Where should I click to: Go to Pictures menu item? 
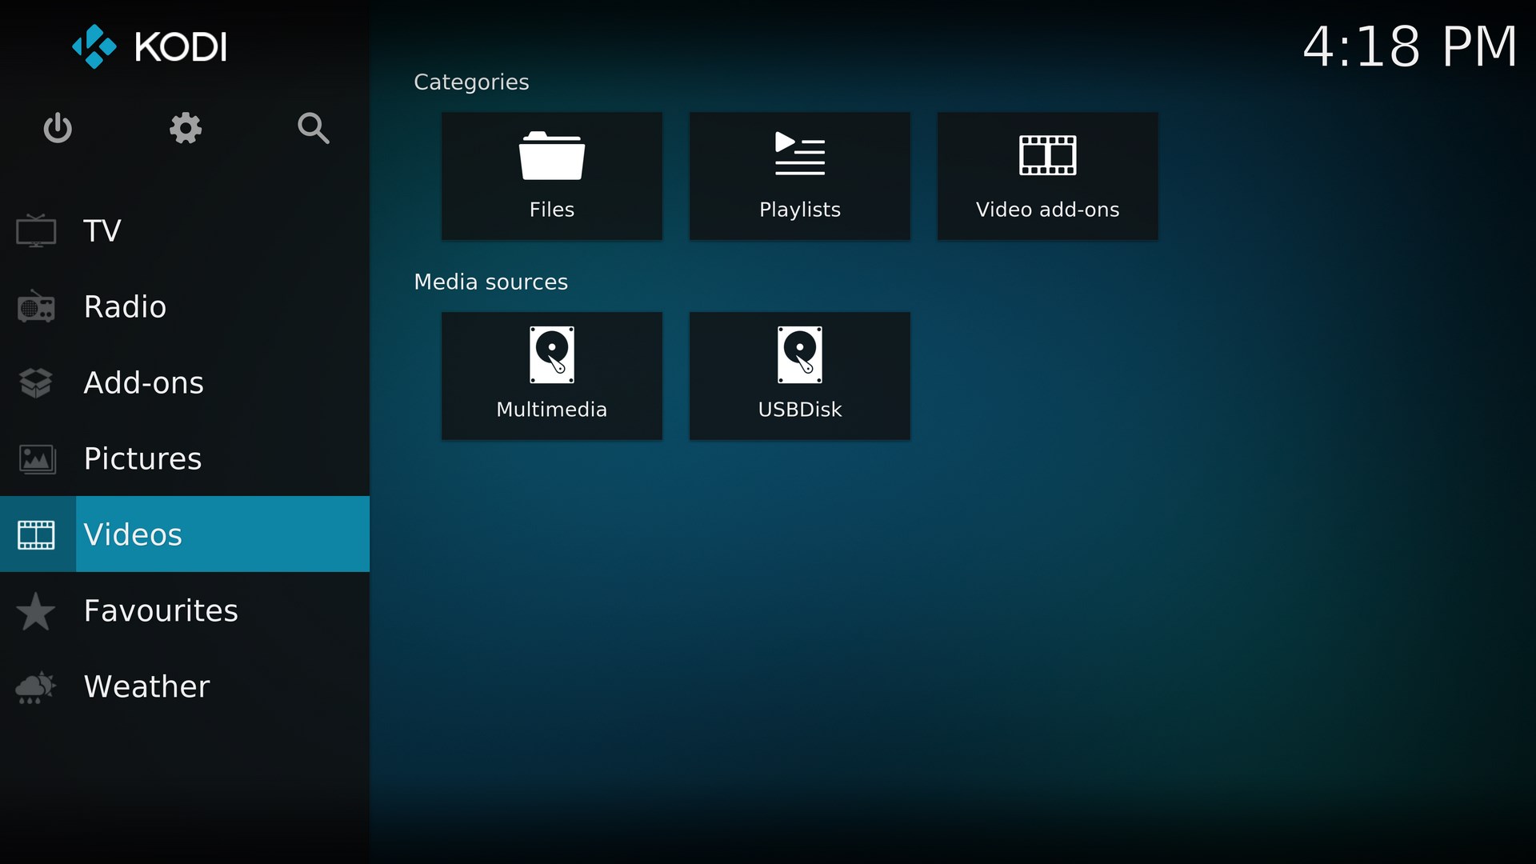click(185, 458)
